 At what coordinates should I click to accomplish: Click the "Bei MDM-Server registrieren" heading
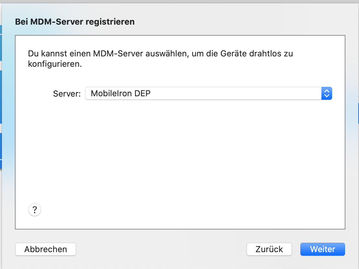point(75,22)
